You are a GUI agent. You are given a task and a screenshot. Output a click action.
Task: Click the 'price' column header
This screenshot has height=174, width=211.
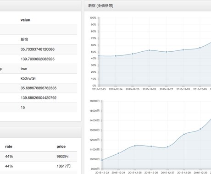[x=61, y=147]
